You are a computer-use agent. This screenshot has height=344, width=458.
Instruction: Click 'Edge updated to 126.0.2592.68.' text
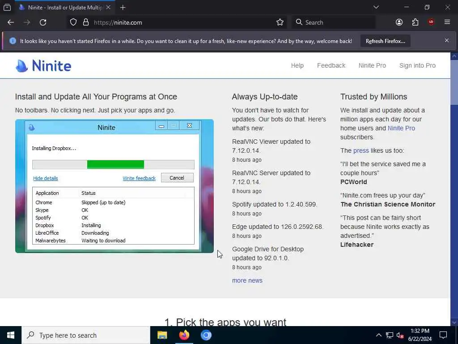point(277,227)
